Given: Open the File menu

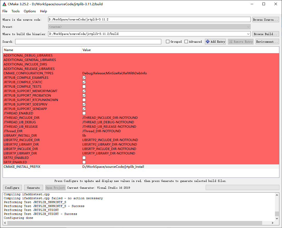Looking at the screenshot, I should point(5,11).
